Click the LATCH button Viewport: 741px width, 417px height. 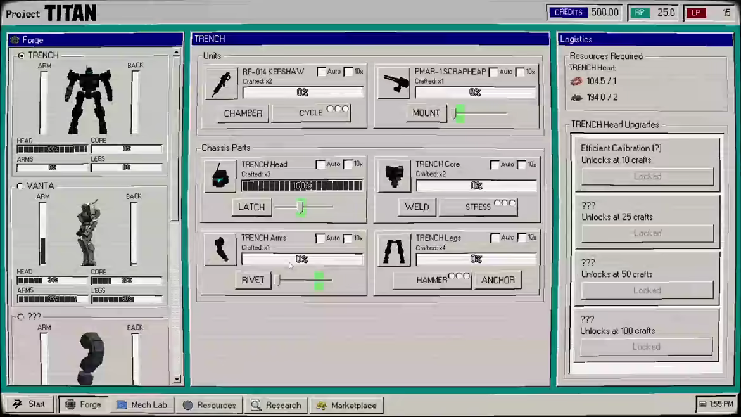tap(251, 207)
